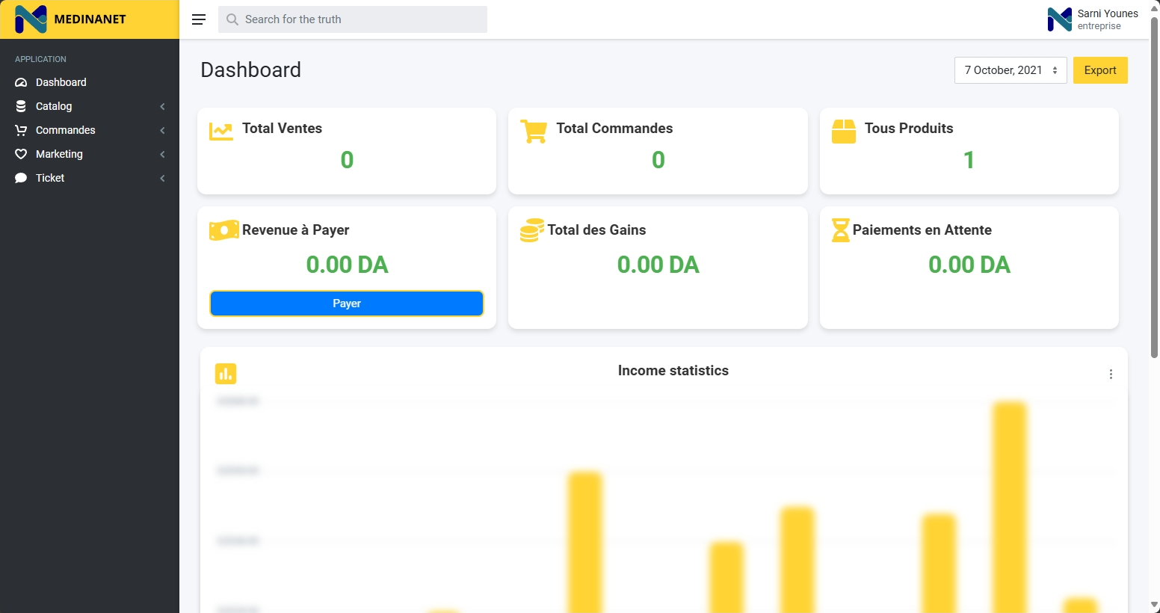Select Dashboard in the sidebar
Viewport: 1160px width, 613px height.
click(x=61, y=82)
